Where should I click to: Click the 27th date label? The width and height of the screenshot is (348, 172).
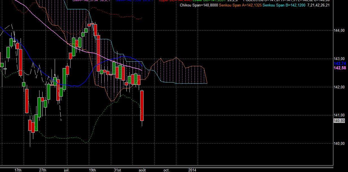point(43,170)
